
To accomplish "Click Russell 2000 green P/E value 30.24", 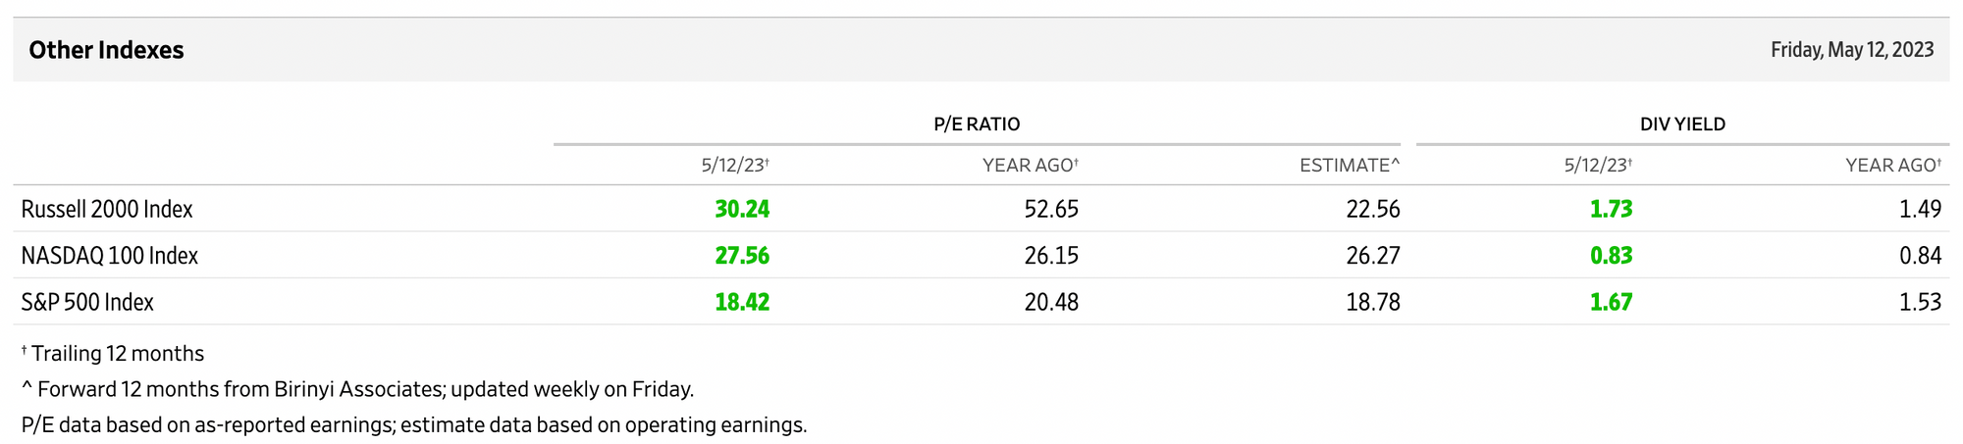I will (x=742, y=209).
